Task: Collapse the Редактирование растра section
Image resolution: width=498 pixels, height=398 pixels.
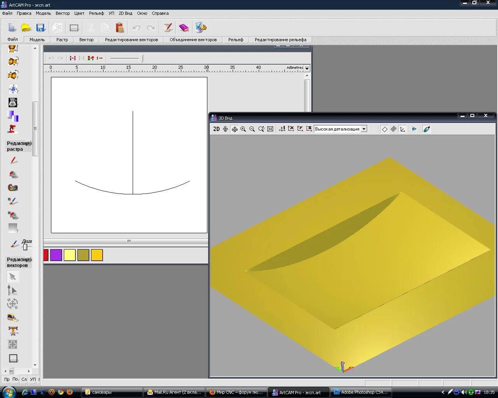Action: point(28,143)
